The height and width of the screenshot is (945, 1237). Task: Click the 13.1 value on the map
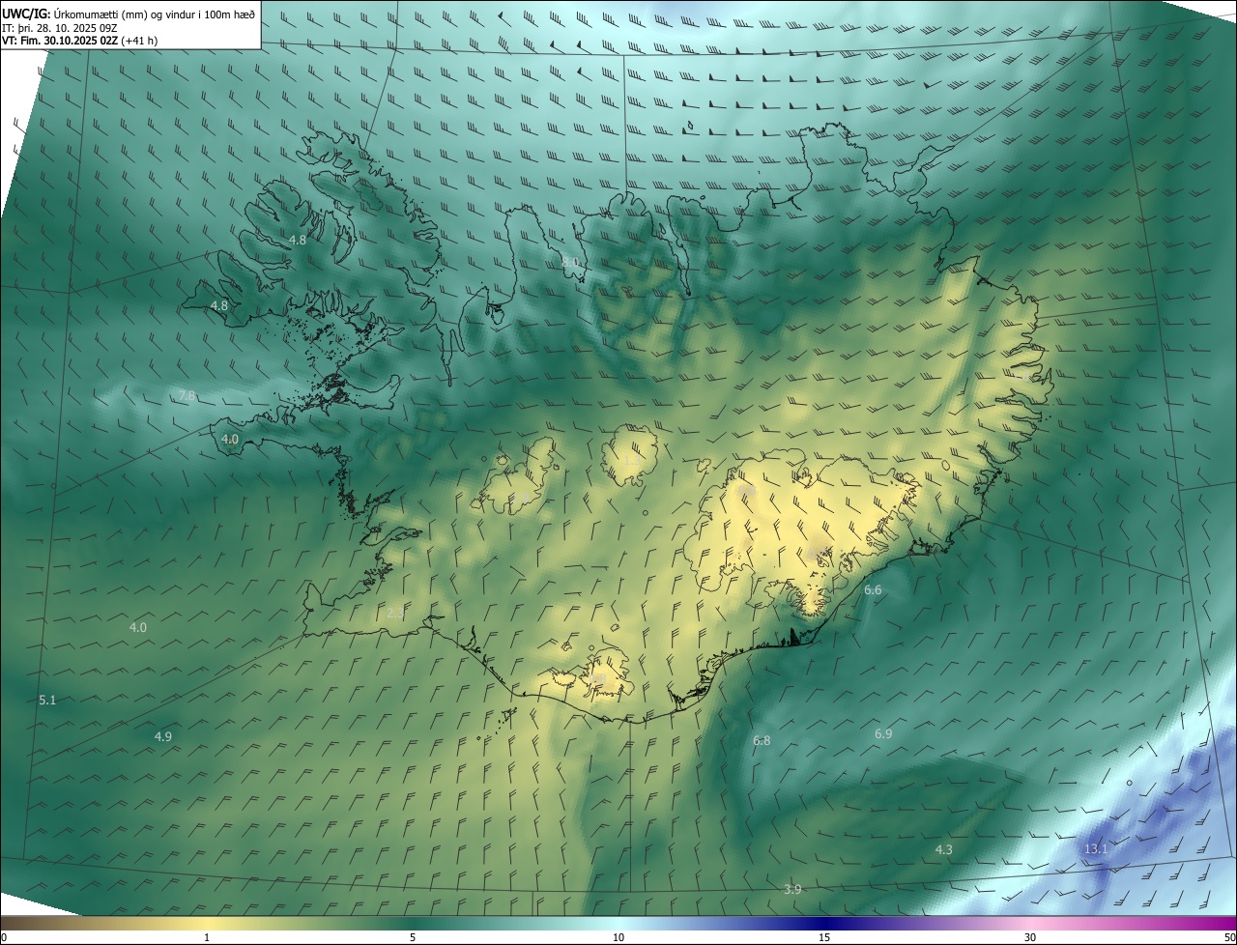(x=1096, y=848)
